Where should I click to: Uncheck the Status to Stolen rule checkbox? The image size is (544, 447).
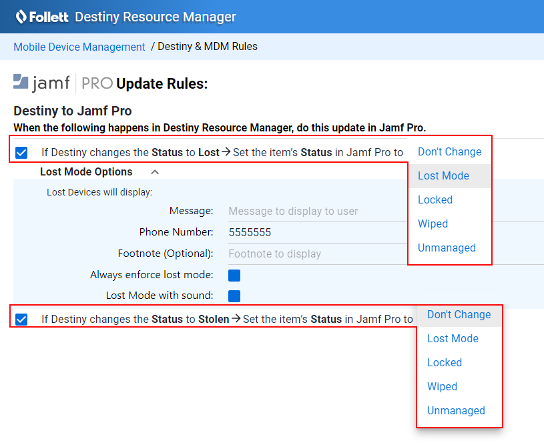click(21, 320)
